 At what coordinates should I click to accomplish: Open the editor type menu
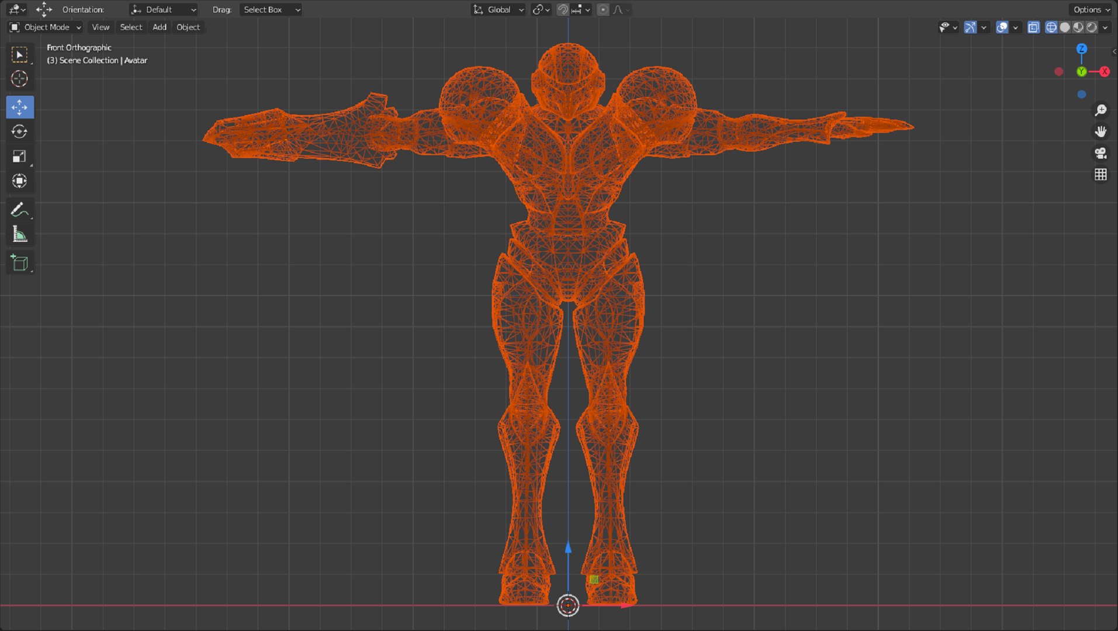tap(16, 9)
